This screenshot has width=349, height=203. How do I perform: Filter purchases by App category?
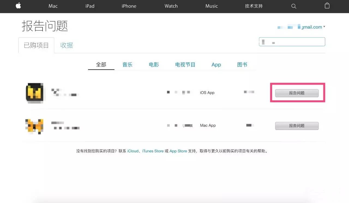pyautogui.click(x=216, y=65)
